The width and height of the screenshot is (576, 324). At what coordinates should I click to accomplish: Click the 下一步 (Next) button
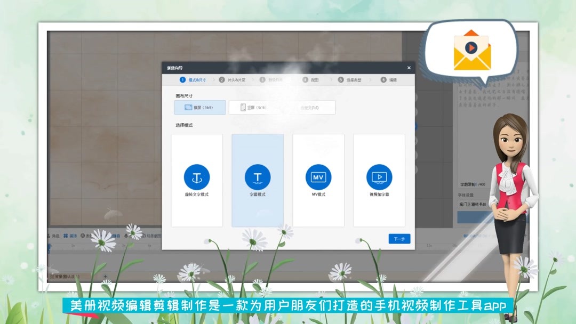click(x=399, y=238)
